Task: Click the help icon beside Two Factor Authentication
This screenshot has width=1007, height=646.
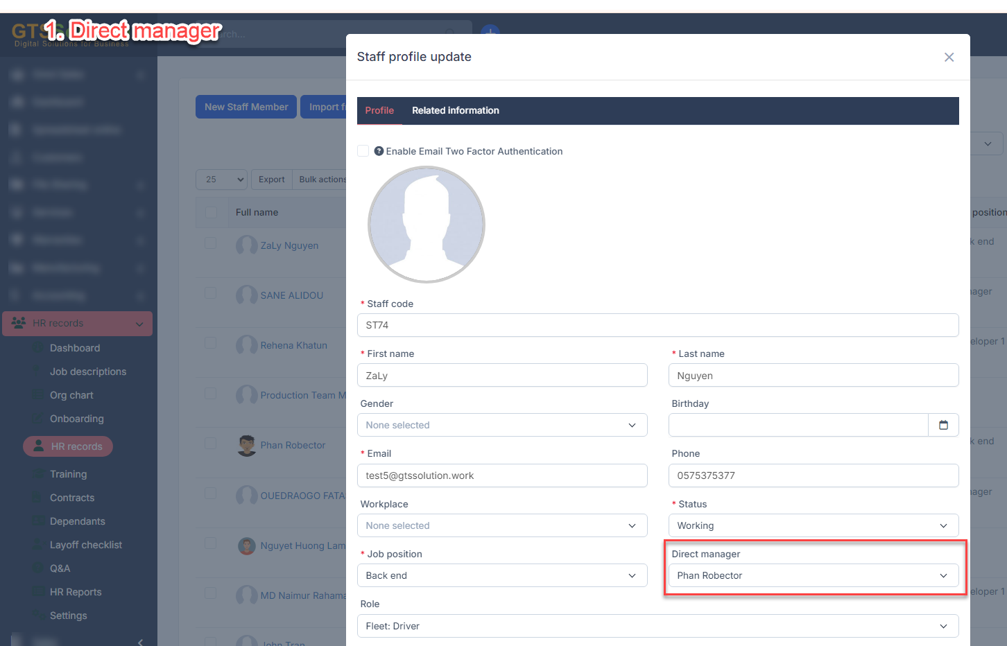Action: tap(379, 151)
